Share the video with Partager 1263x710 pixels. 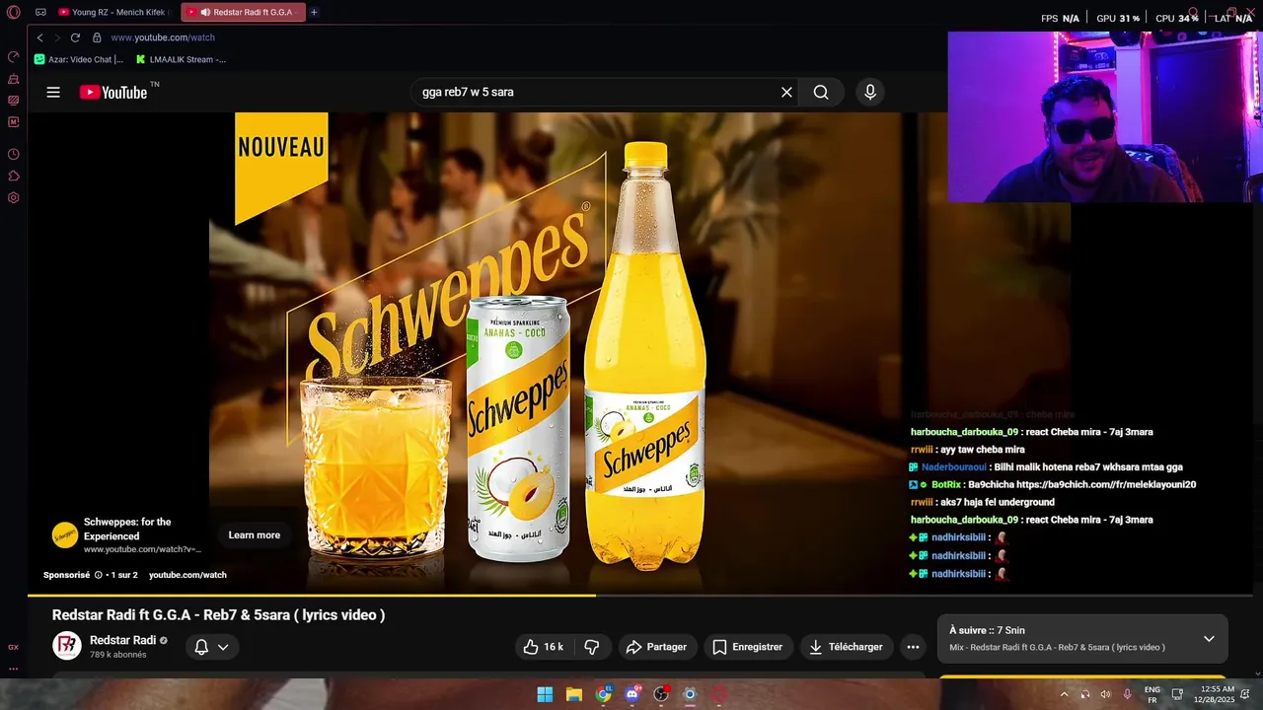[x=656, y=647]
